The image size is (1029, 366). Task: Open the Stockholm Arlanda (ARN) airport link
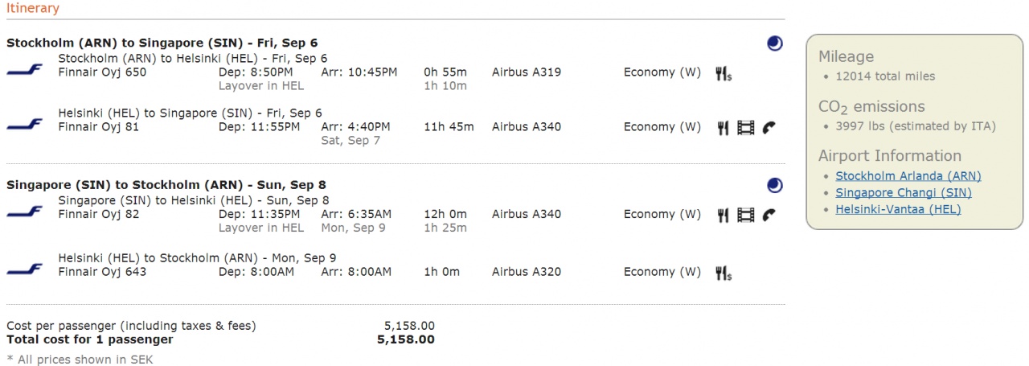click(x=908, y=176)
